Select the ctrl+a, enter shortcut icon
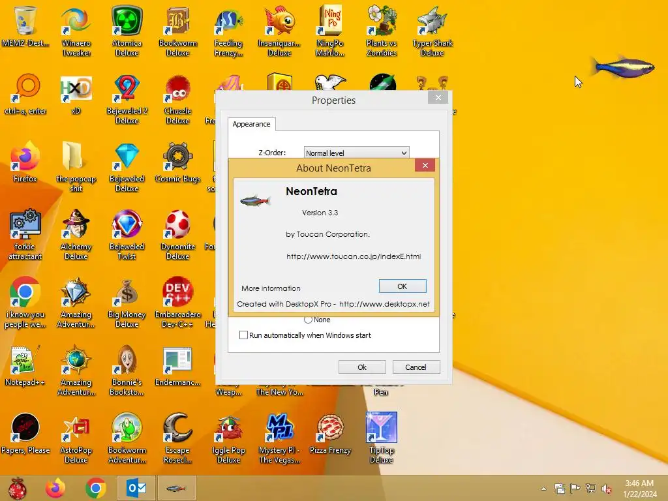 point(25,94)
